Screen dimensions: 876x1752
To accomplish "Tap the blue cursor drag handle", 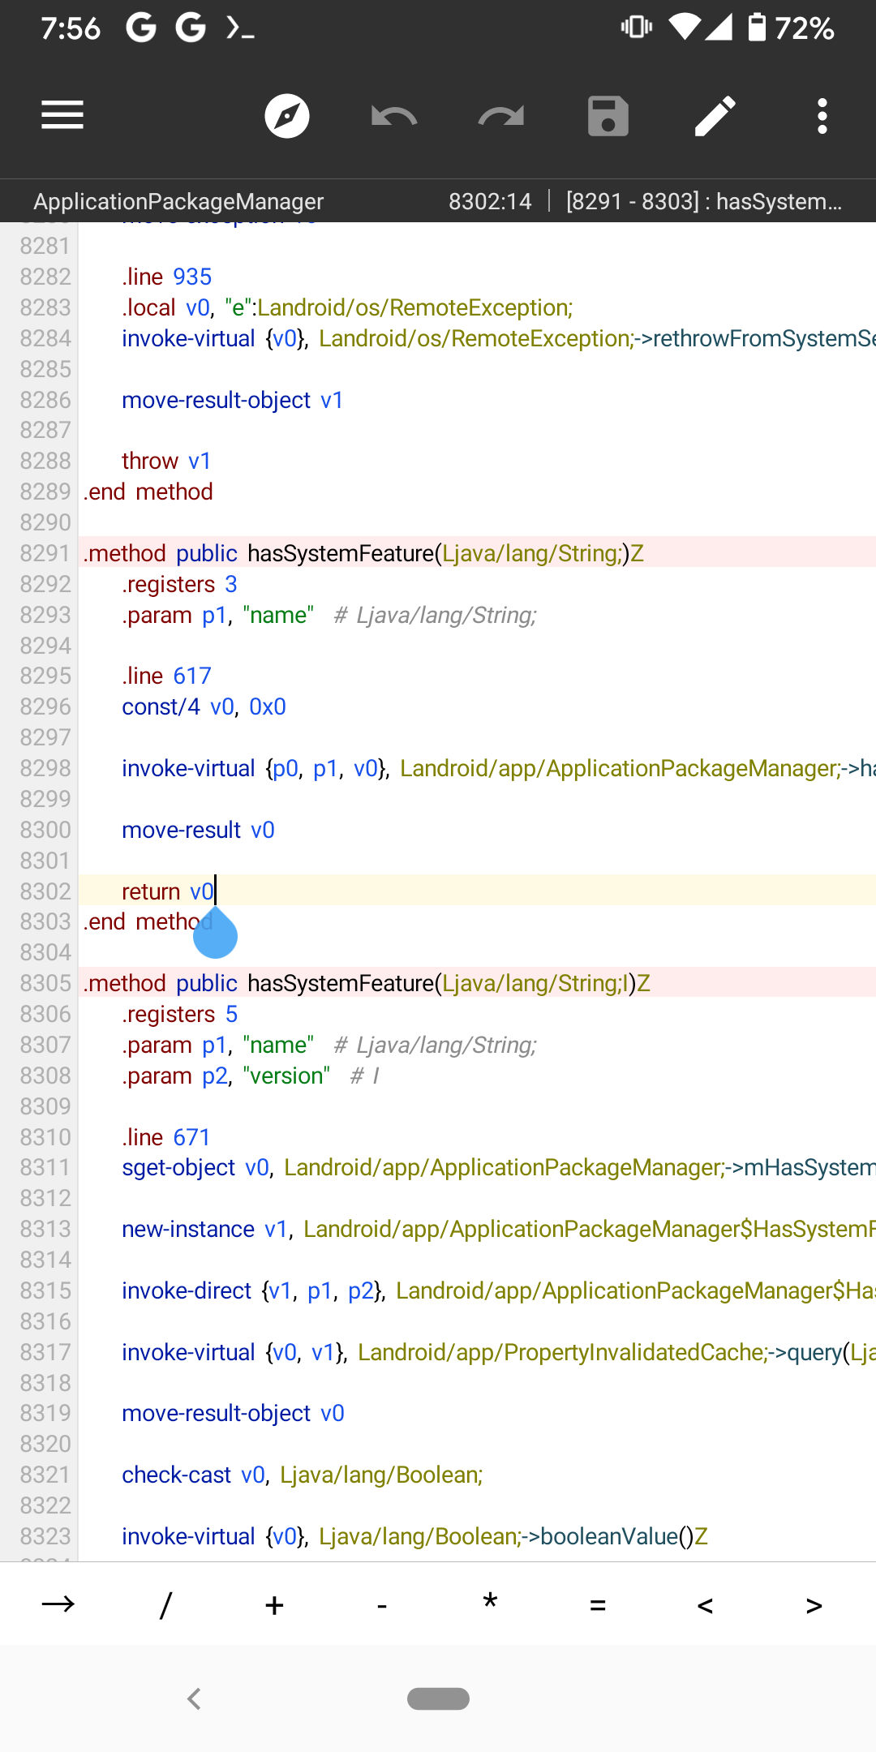I will pos(215,936).
